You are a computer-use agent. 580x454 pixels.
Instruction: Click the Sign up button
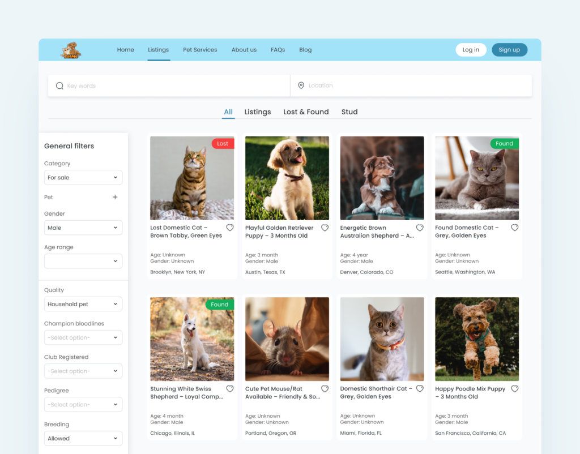click(x=509, y=50)
